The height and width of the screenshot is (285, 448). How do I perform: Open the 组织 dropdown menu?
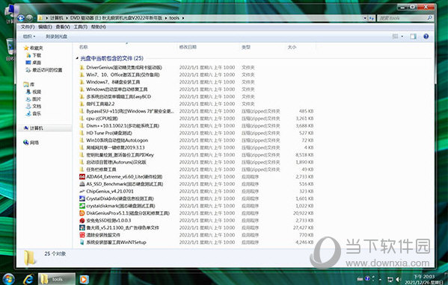click(29, 37)
